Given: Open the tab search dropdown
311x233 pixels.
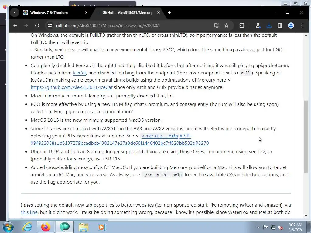Looking at the screenshot, I should tap(15, 12).
